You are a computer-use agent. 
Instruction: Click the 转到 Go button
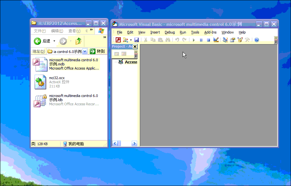97,51
